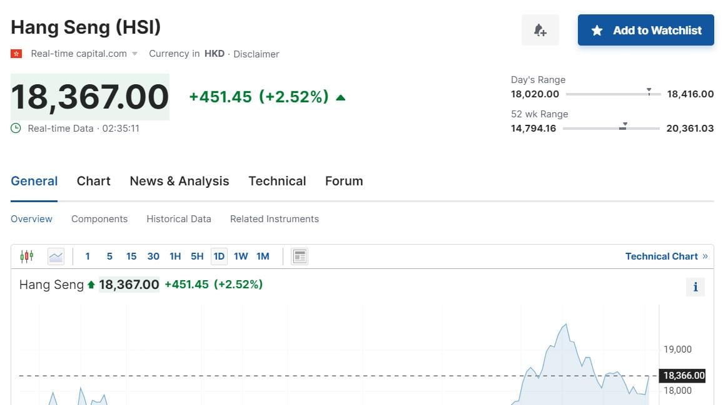This screenshot has height=405, width=728.
Task: Click Add to Watchlist button
Action: click(645, 30)
